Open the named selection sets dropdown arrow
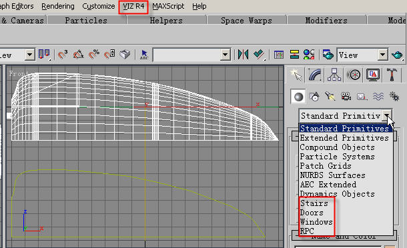Viewport: 407px width, 248px height. [x=225, y=55]
